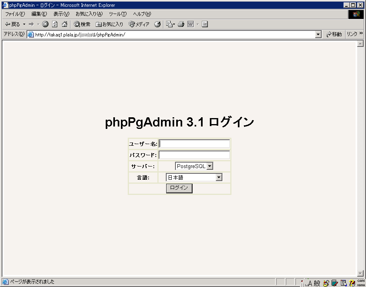Click the IME input mode A indicator

coord(310,283)
